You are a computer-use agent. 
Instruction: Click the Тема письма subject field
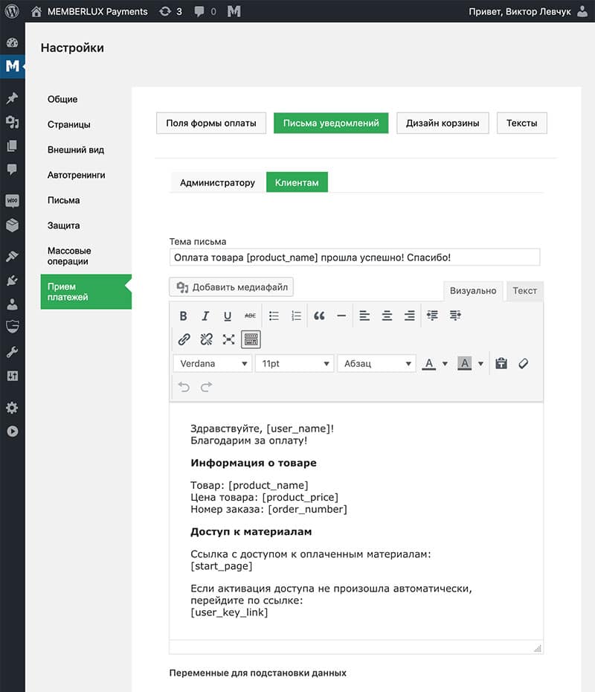(354, 257)
